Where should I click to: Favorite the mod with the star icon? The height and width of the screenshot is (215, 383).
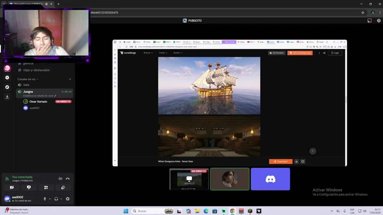pyautogui.click(x=297, y=162)
